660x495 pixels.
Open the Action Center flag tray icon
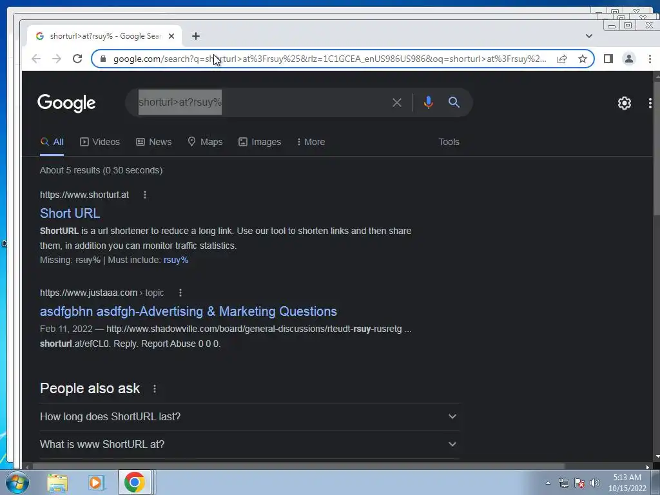click(x=579, y=483)
